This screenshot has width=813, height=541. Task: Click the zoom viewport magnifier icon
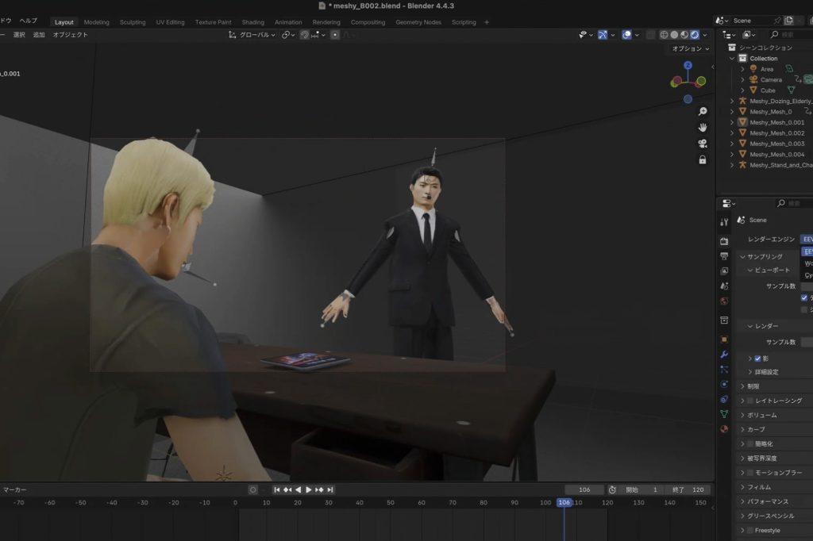click(x=703, y=112)
